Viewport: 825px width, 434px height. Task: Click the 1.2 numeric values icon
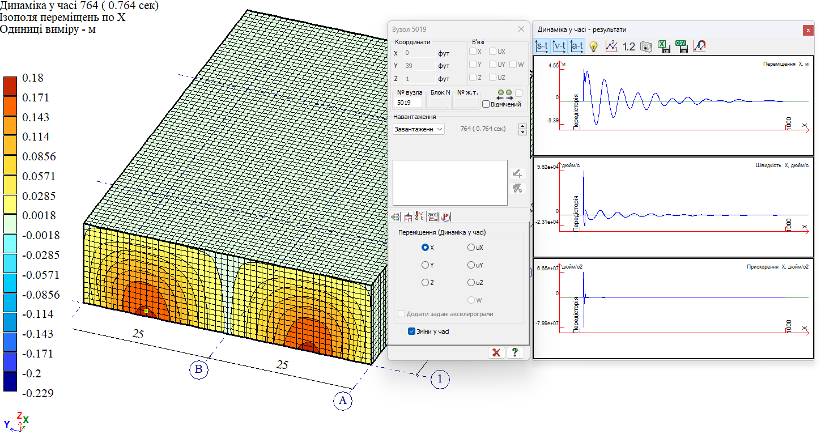pos(628,47)
